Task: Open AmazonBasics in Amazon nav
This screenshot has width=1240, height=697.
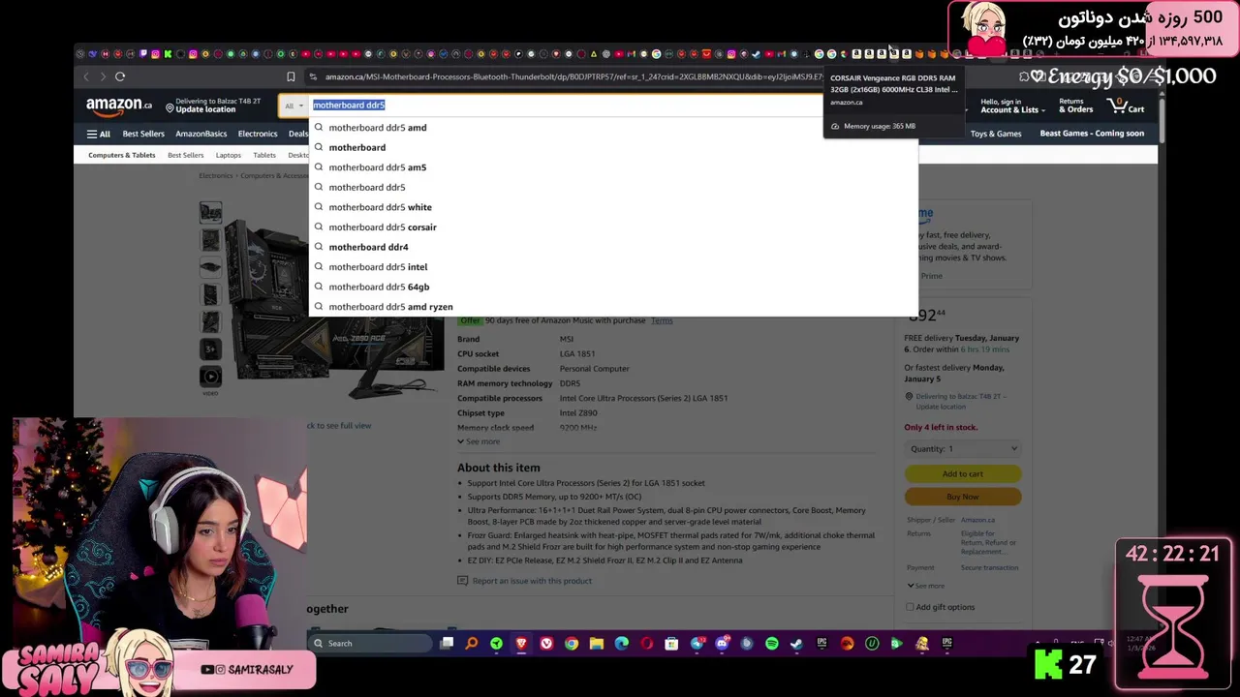Action: (x=201, y=134)
